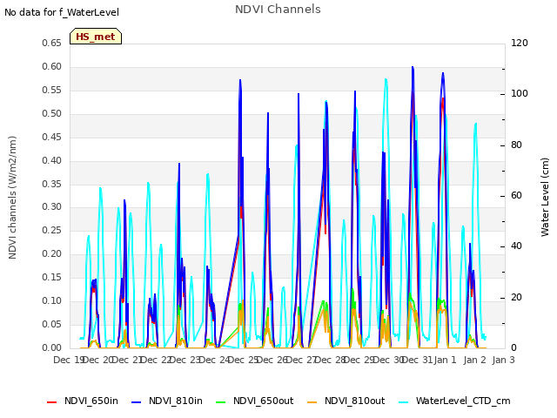The height and width of the screenshot is (418, 557).
Task: Click the 0.45 left axis tick label
Action: 51,137
